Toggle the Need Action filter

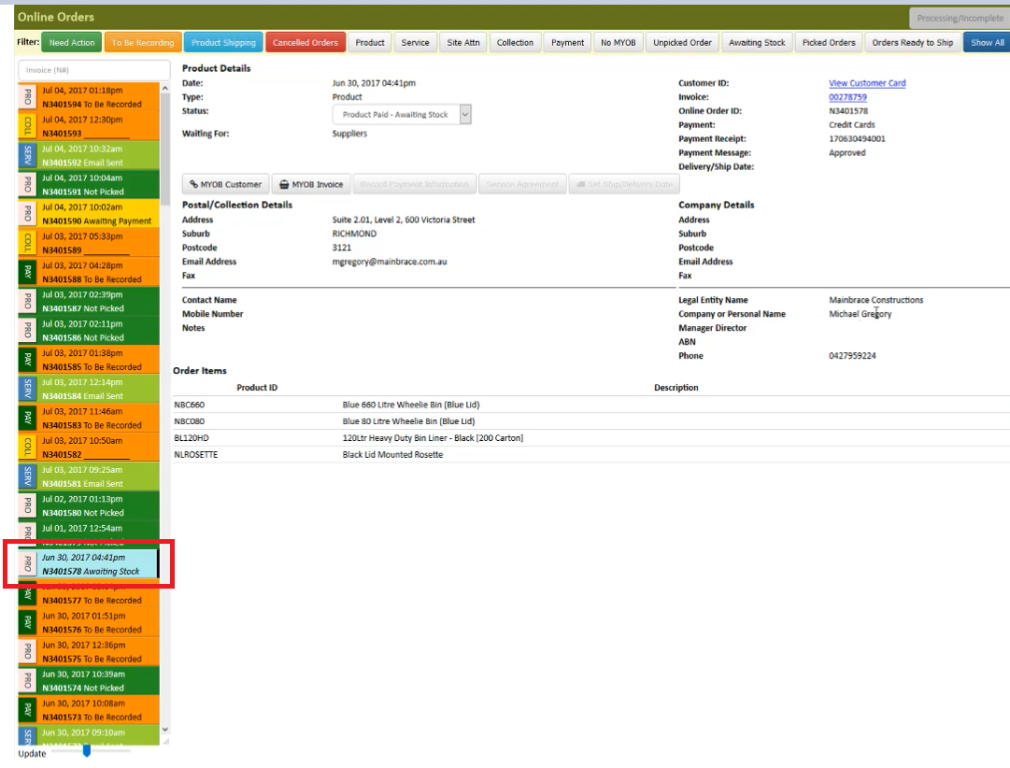72,43
